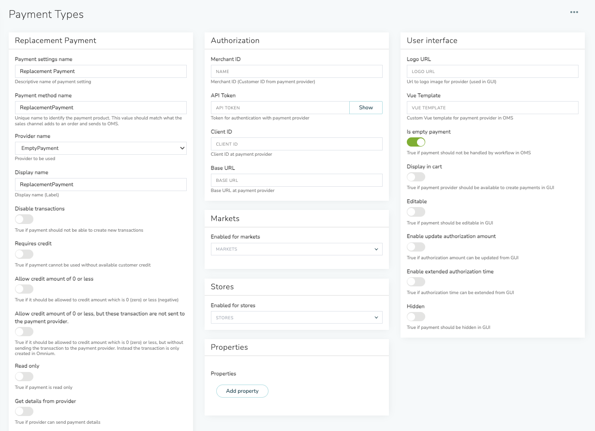Image resolution: width=595 pixels, height=431 pixels.
Task: Turn off the Is empty payment toggle
Action: point(416,142)
